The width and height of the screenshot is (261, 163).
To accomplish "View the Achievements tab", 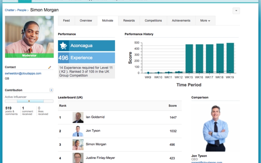I will point(181,20).
